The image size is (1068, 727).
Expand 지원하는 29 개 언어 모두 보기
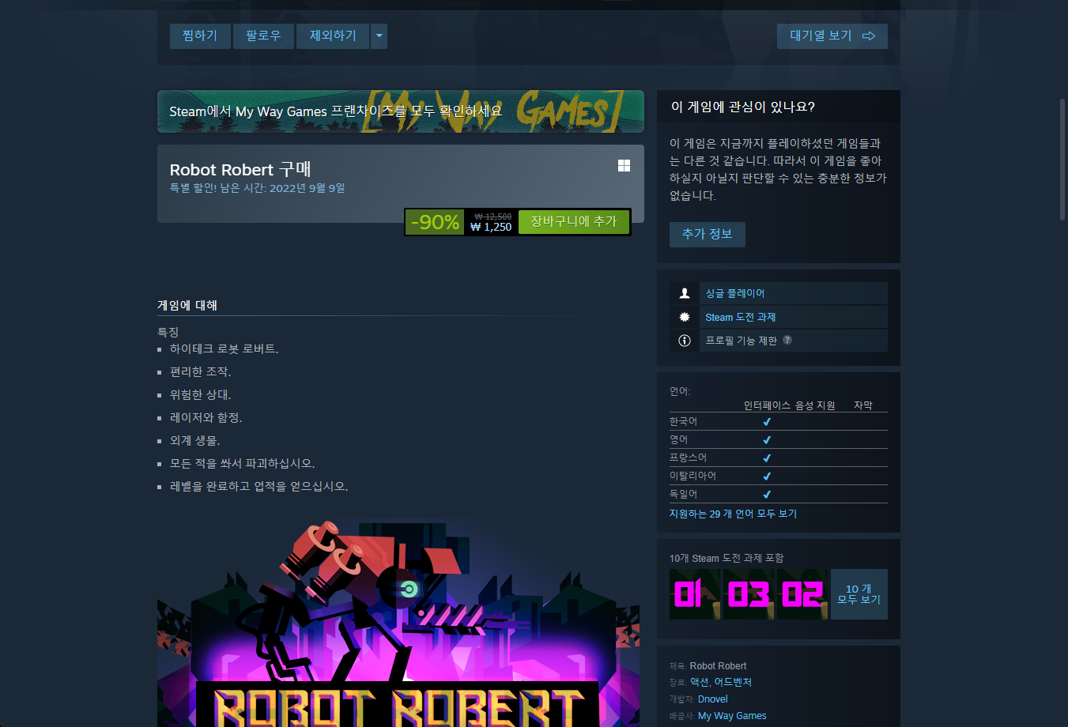[x=733, y=514]
